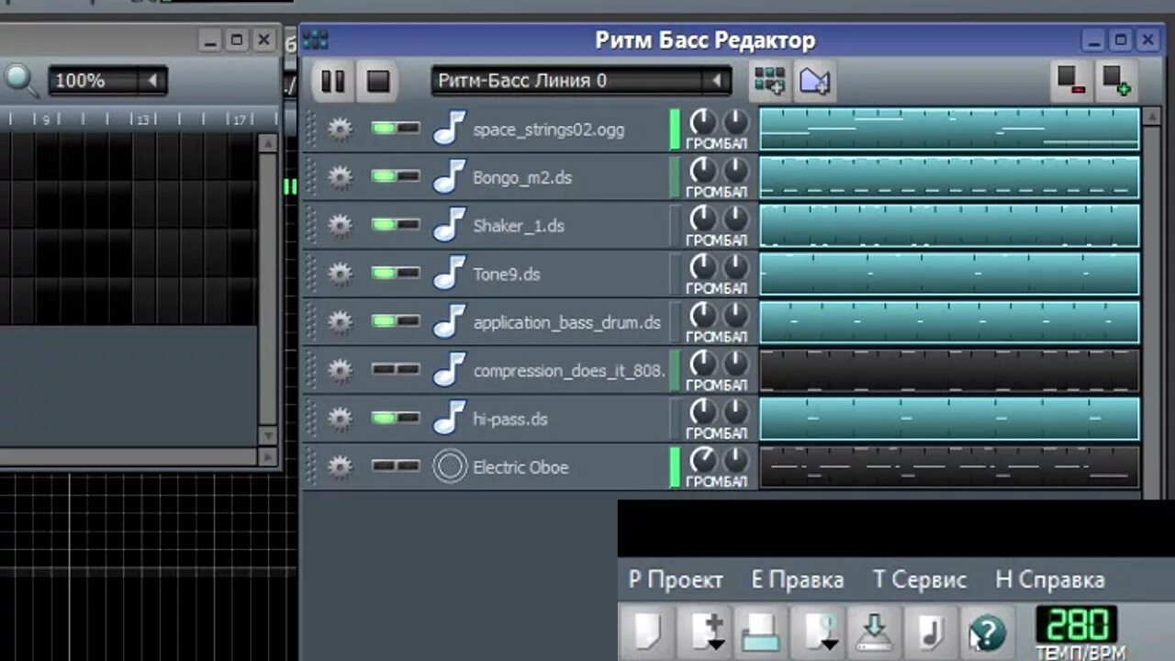1175x661 pixels.
Task: Open the Tone9.ds instrument button
Action: (548, 274)
